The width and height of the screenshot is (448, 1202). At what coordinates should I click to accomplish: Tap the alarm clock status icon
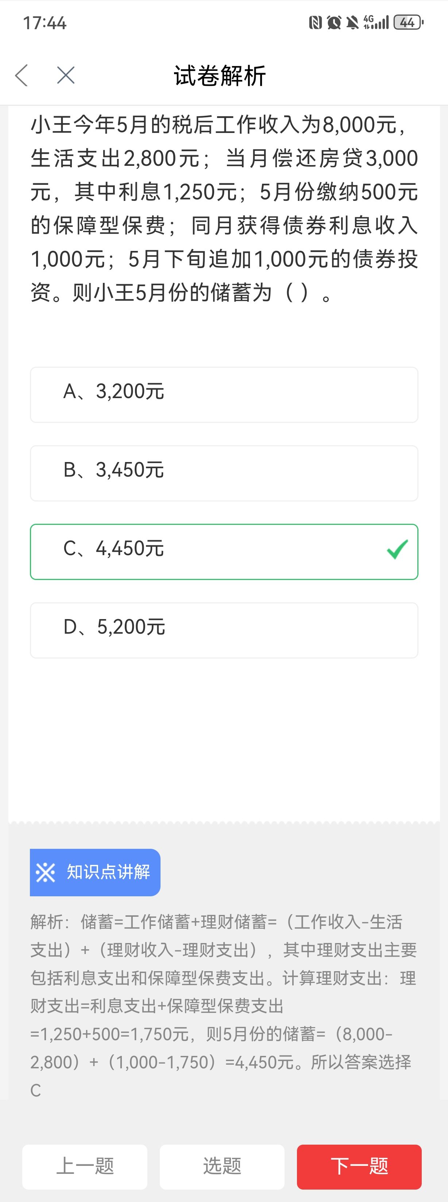pos(334,22)
